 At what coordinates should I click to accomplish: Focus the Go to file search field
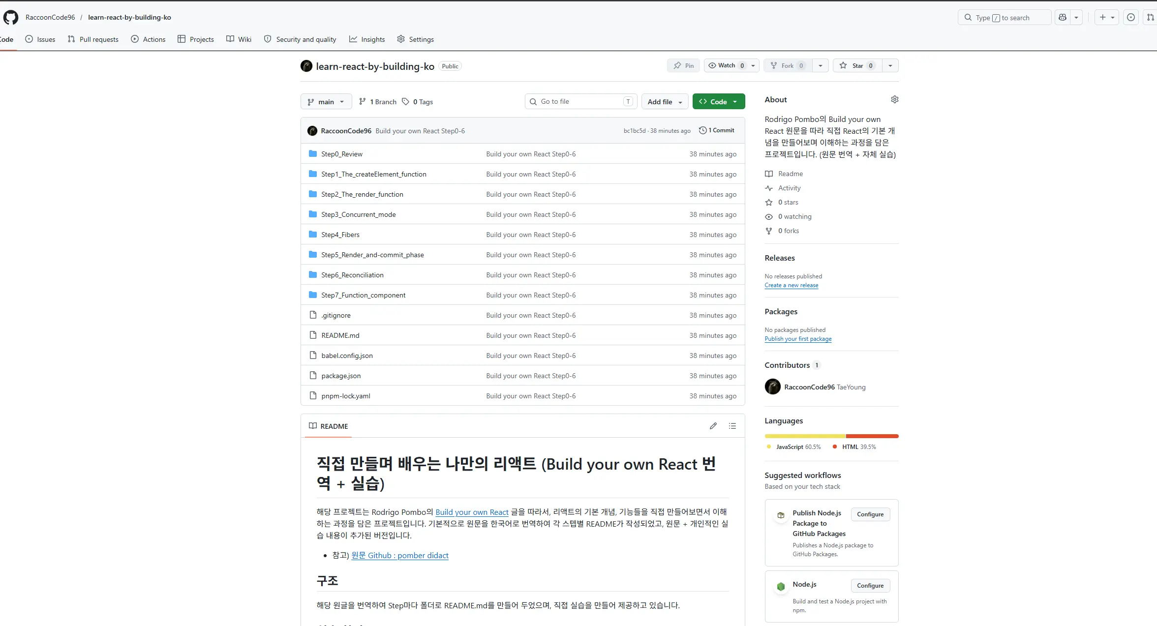[581, 101]
